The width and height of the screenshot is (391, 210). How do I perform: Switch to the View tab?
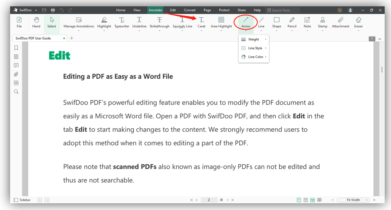[137, 10]
